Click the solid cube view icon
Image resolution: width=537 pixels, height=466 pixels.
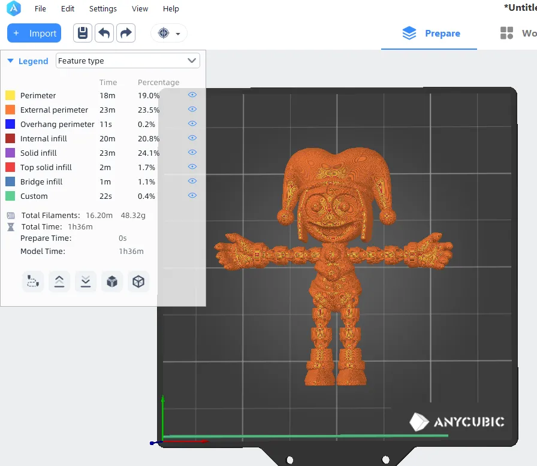click(x=112, y=282)
